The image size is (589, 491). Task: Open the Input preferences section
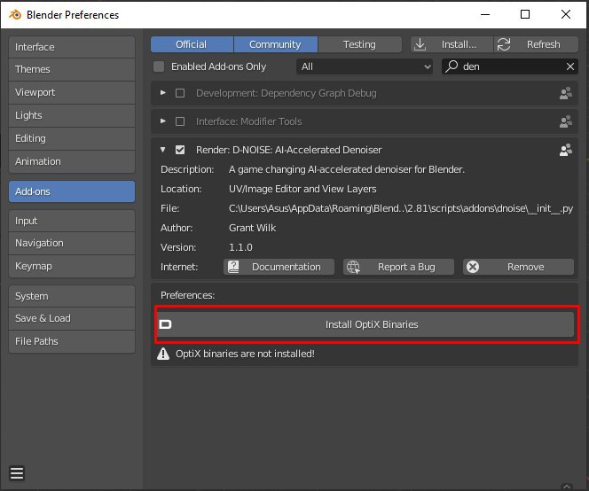pos(72,221)
